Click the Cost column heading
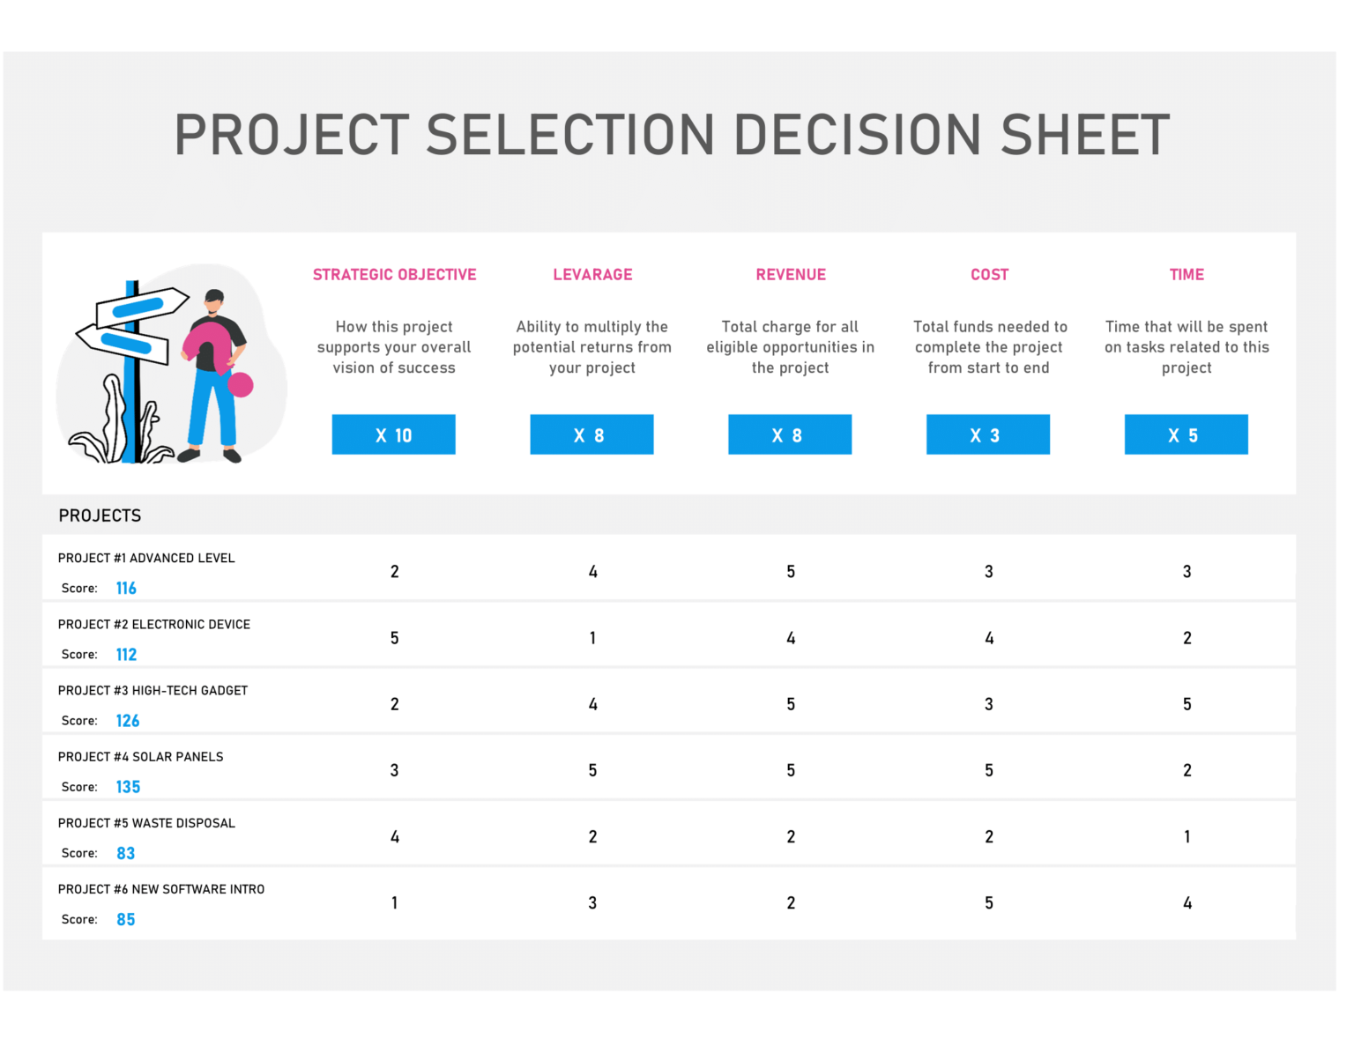Screen dimensions: 1354x1046 [989, 275]
